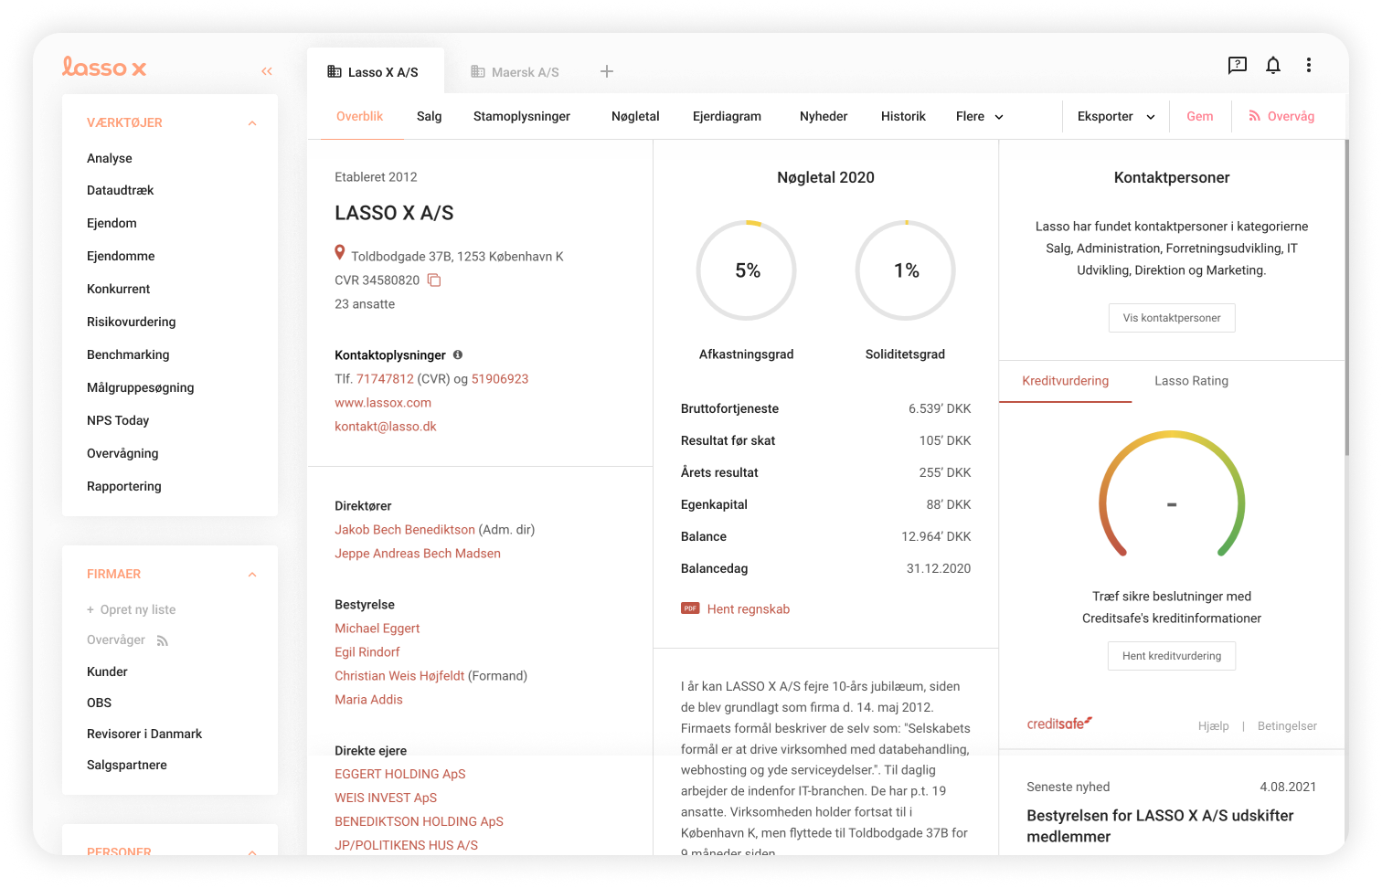Switch to the Maersk A/S tab
The width and height of the screenshot is (1382, 888).
516,72
